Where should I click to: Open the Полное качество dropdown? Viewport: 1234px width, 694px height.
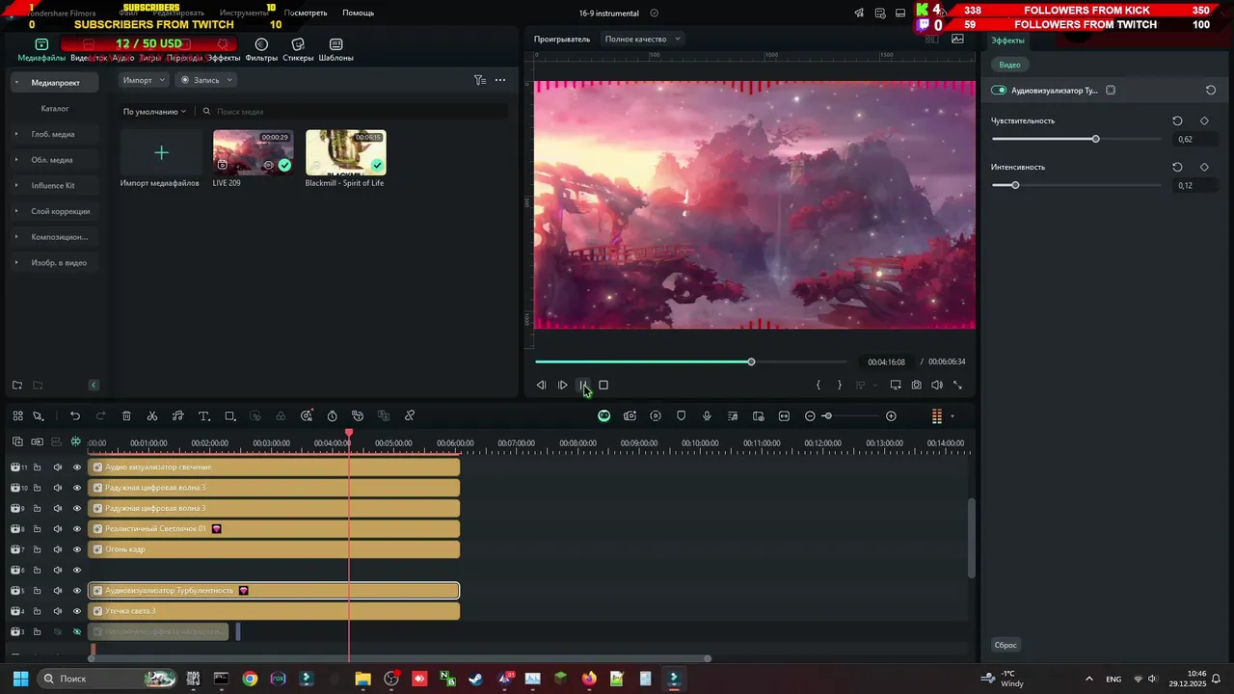click(x=642, y=40)
